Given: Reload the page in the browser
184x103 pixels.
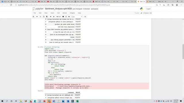Looking at the screenshot, I should tap(11, 5).
